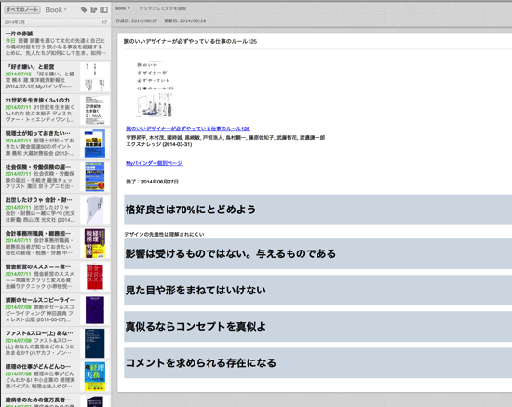Open the 会計事務所職員・総務担 note
The height and width of the screenshot is (407, 512).
coord(56,243)
